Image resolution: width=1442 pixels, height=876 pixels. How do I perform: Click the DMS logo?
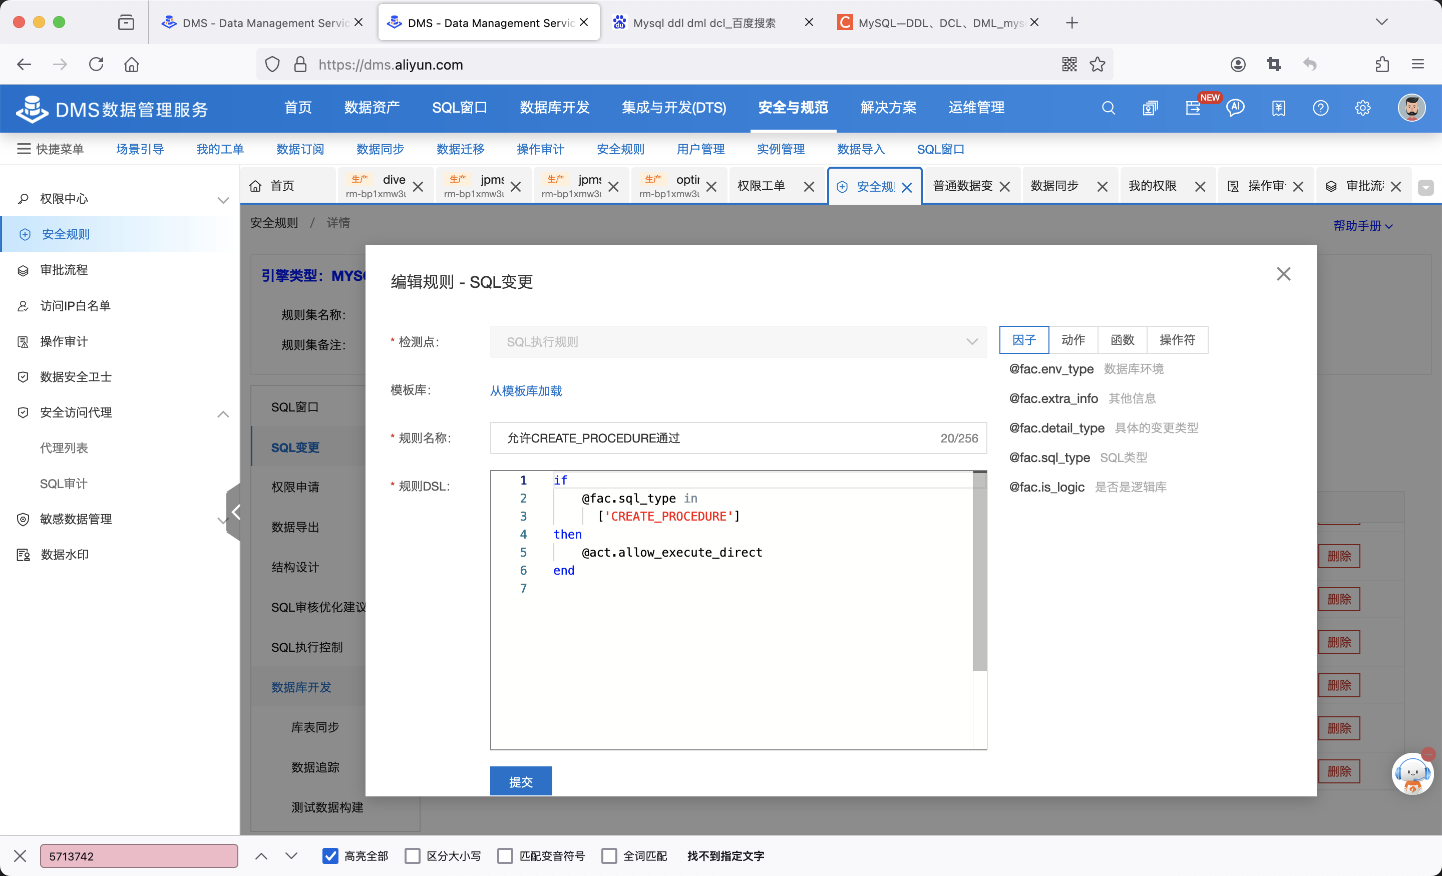111,109
